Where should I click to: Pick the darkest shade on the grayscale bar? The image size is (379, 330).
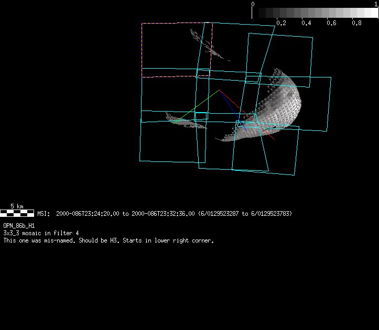coord(257,13)
